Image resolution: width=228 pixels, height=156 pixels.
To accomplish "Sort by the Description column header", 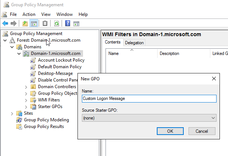I will (x=184, y=53).
